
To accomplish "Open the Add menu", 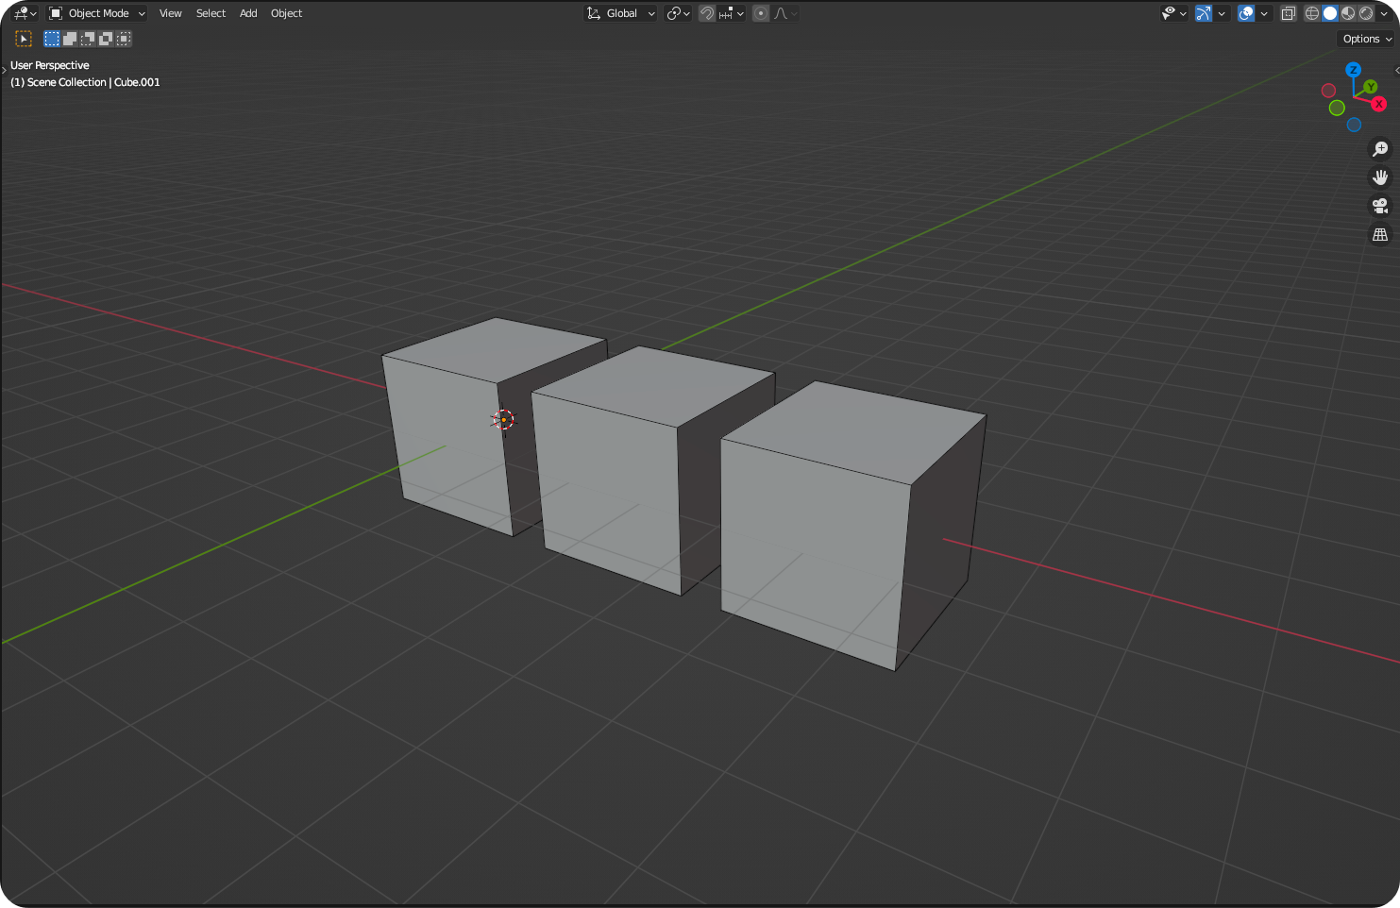I will pyautogui.click(x=248, y=13).
